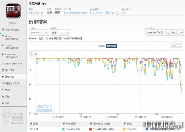The height and width of the screenshot is (132, 185).
Task: Open Usage Intelligence sidebar section
Action: coord(13,46)
